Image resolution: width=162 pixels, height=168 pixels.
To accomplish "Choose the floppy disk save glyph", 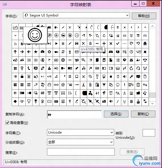I will (x=77, y=43).
